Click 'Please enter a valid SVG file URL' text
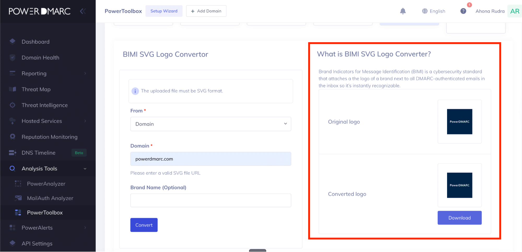 [x=166, y=173]
